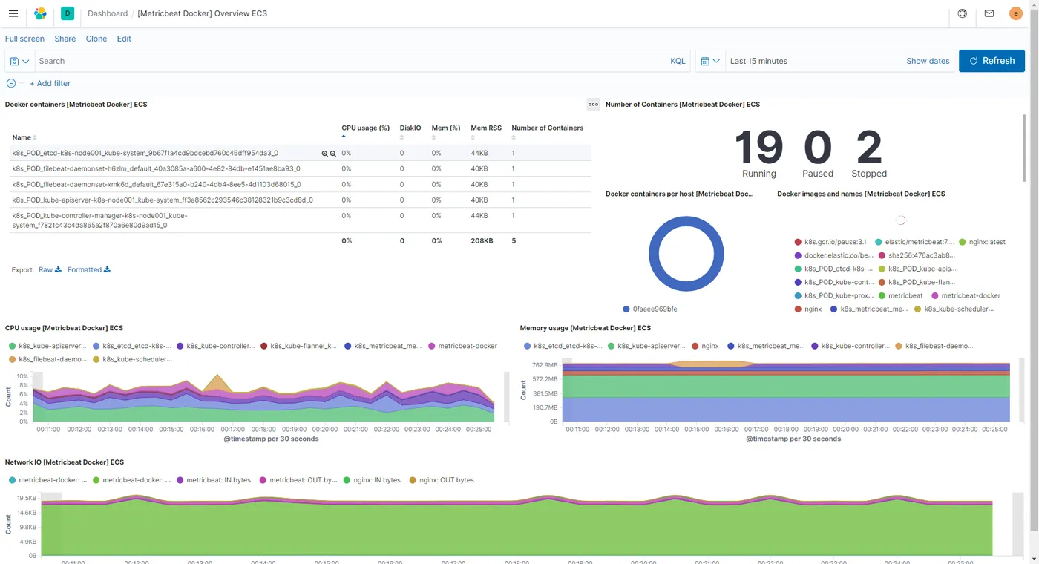Enter Full screen mode
This screenshot has width=1039, height=564.
tap(24, 39)
